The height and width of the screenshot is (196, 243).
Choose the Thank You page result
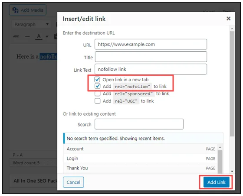pos(141,168)
